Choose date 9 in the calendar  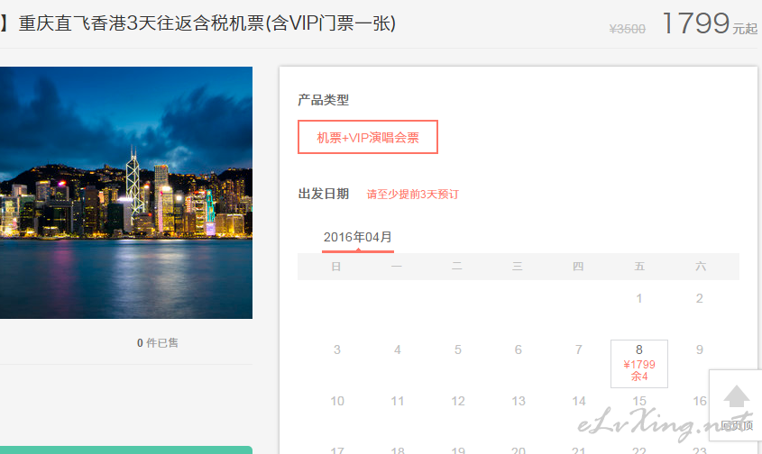click(699, 350)
